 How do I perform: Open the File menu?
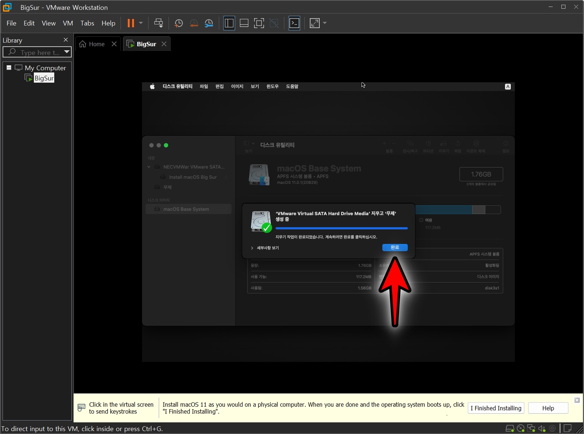coord(11,23)
